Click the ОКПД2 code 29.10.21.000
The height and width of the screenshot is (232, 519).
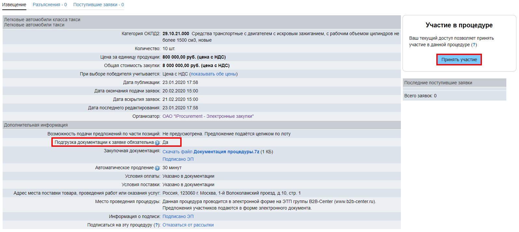176,34
